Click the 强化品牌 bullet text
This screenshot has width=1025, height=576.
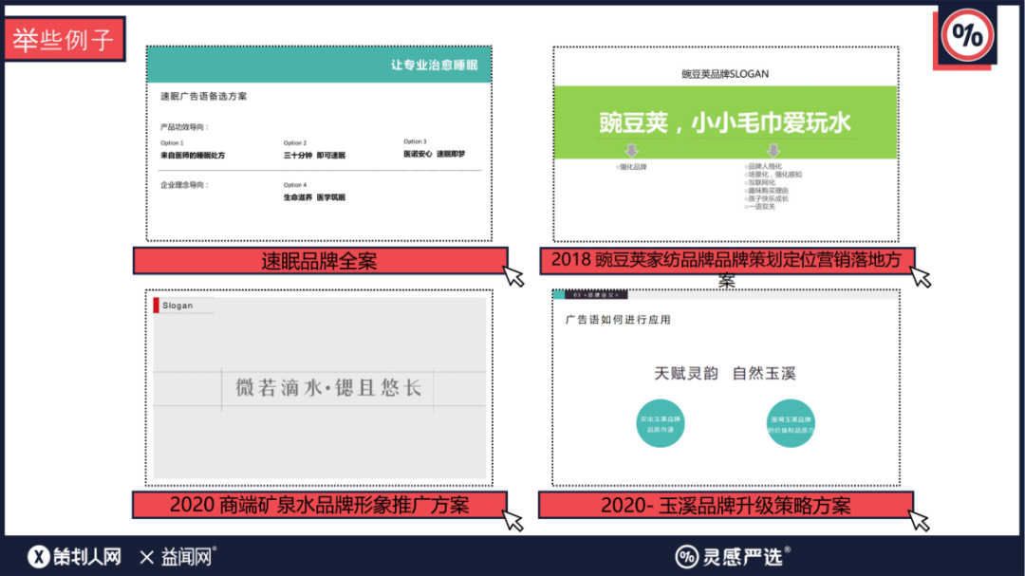click(633, 167)
